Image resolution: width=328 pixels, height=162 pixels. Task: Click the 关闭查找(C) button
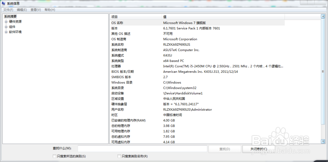258,149
